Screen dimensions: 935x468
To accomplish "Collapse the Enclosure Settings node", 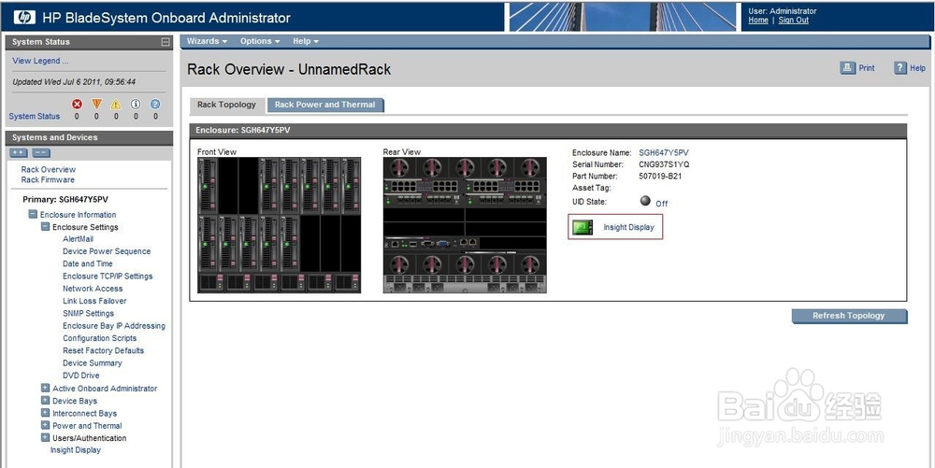I will pos(45,227).
